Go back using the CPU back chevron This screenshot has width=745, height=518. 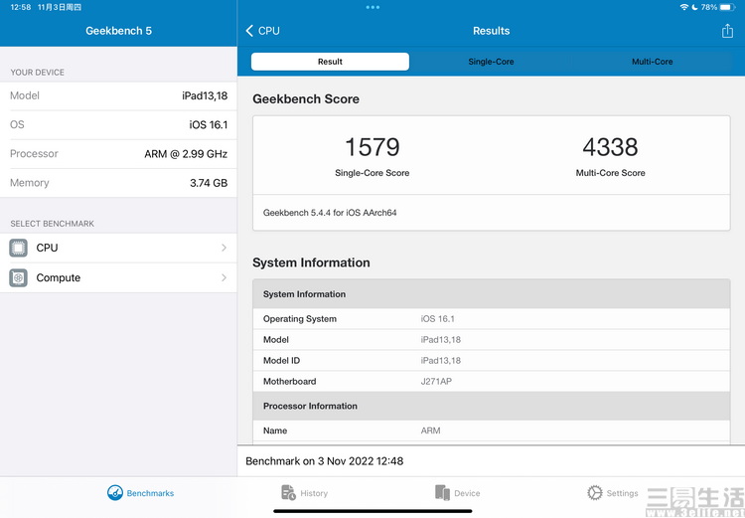pyautogui.click(x=250, y=31)
